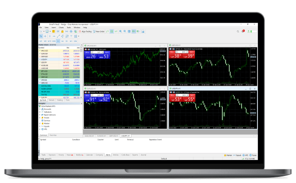The image size is (296, 183).
Task: Switch to Trading tab in Market Watch
Action: tap(60, 100)
